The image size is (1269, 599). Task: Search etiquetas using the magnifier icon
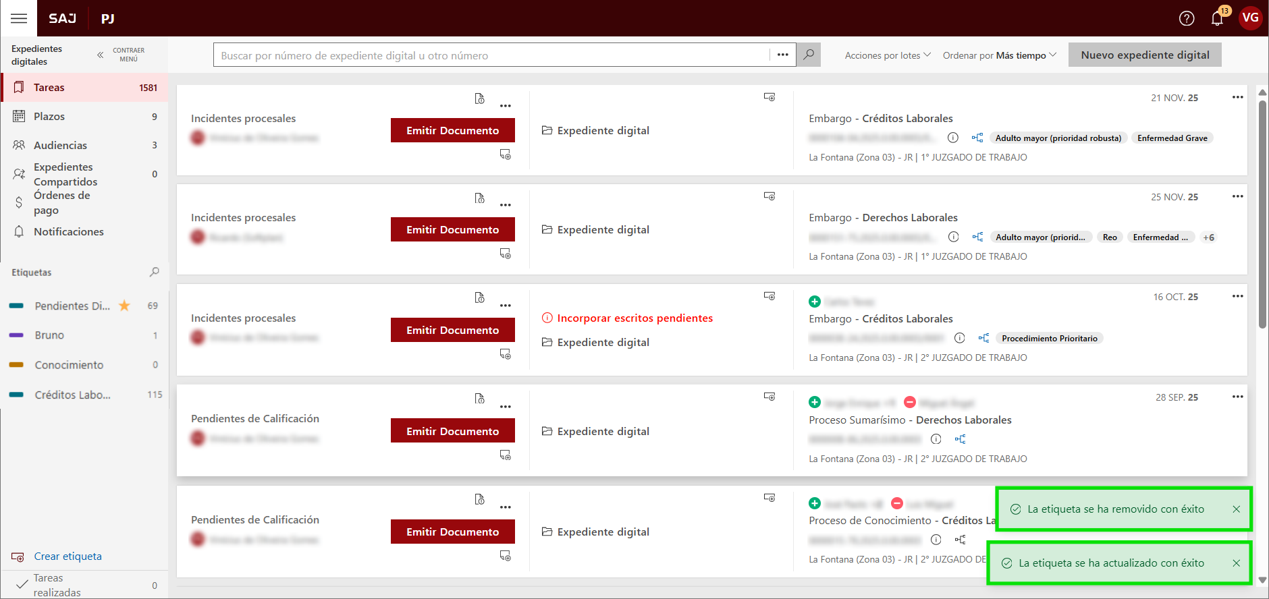tap(155, 272)
